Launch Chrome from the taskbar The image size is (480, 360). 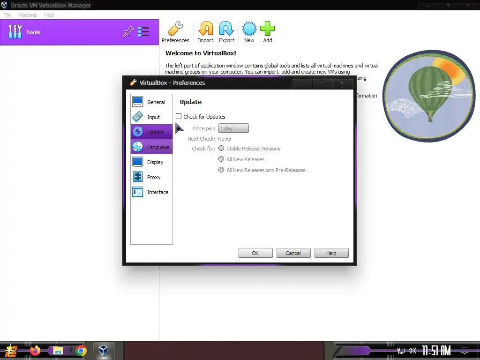pyautogui.click(x=81, y=351)
